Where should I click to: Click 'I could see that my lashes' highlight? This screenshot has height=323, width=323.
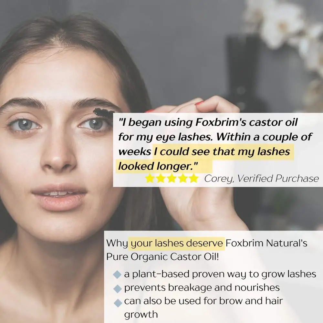(222, 151)
